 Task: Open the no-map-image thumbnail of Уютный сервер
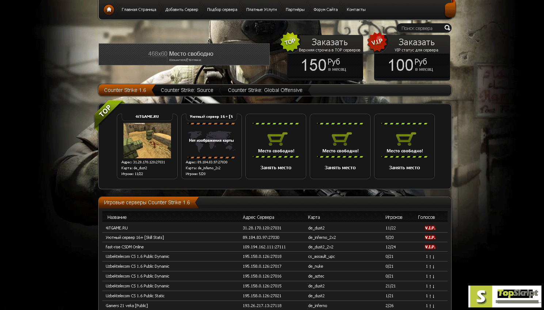point(212,140)
